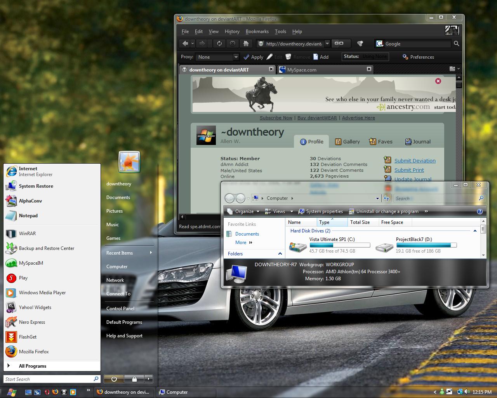
Task: Close the MySpace.com tab
Action: point(369,69)
